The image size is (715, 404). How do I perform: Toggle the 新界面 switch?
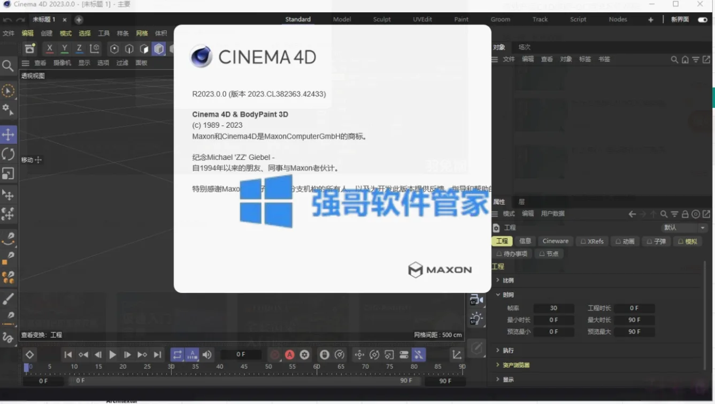pyautogui.click(x=702, y=20)
